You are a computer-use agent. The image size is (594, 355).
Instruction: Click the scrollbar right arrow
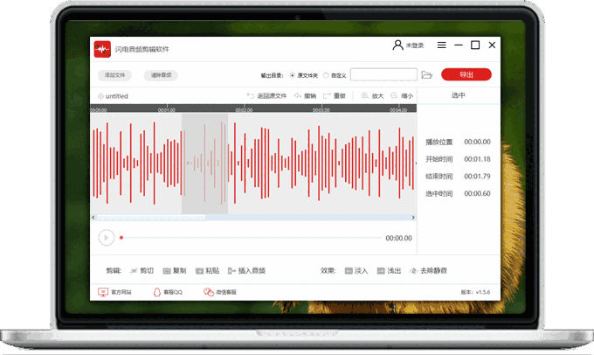coord(413,218)
